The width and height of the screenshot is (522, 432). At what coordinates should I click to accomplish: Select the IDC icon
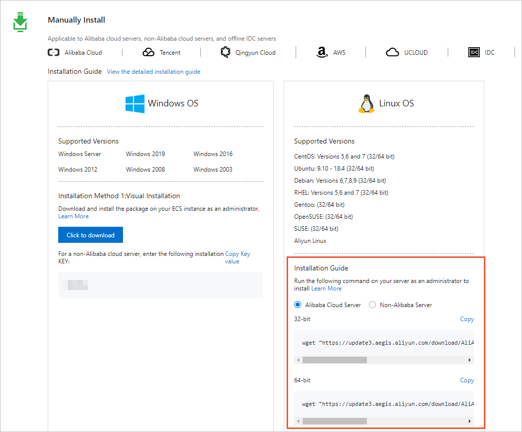click(474, 52)
